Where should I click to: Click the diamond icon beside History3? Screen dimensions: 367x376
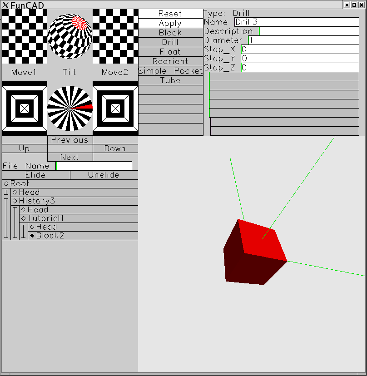15,201
